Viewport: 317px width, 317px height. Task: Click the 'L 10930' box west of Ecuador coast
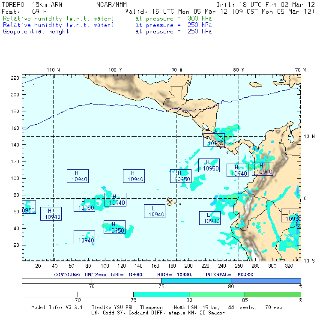pos(210,218)
